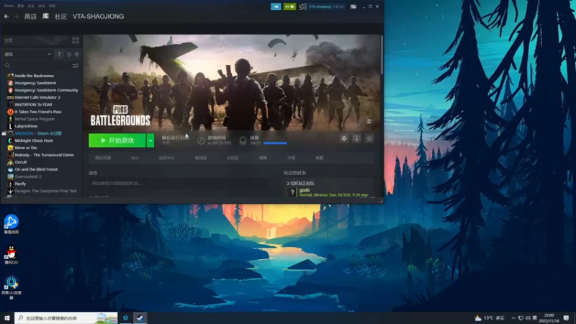Click the achievements progress bar
Viewport: 576px width, 324px height.
276,143
